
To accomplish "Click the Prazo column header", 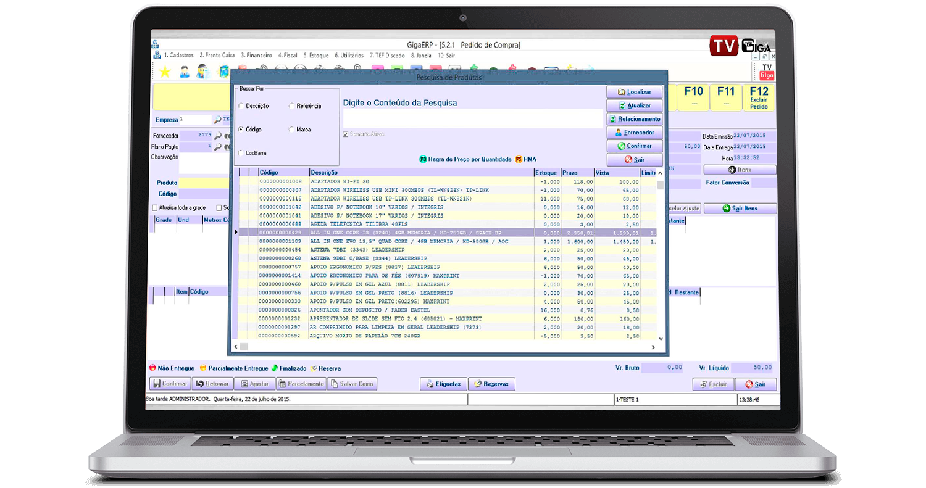I will pyautogui.click(x=577, y=173).
